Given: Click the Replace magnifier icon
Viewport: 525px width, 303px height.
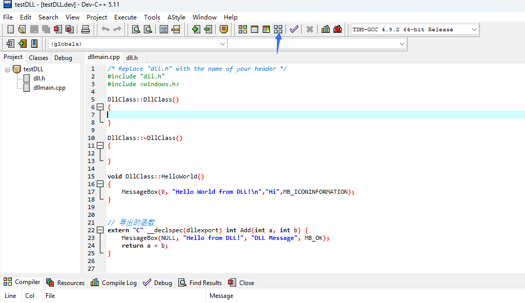Looking at the screenshot, I should [148, 30].
